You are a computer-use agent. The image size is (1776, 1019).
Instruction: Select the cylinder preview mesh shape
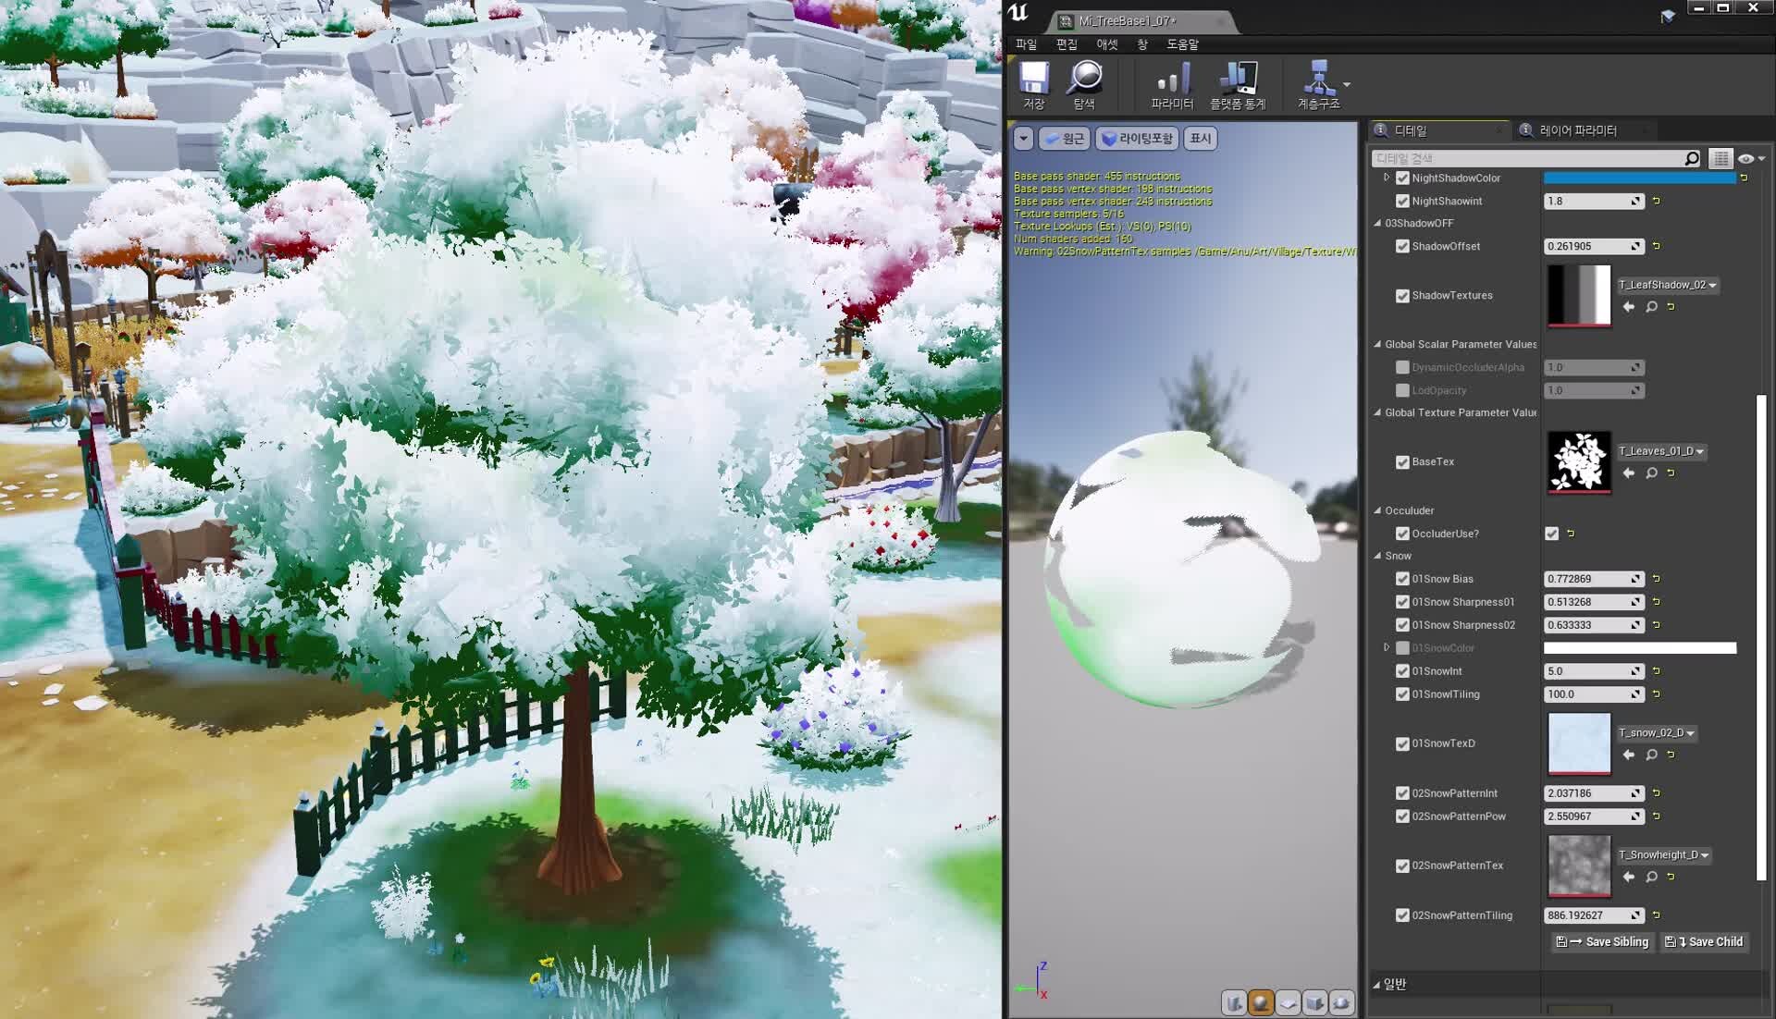click(x=1234, y=1002)
